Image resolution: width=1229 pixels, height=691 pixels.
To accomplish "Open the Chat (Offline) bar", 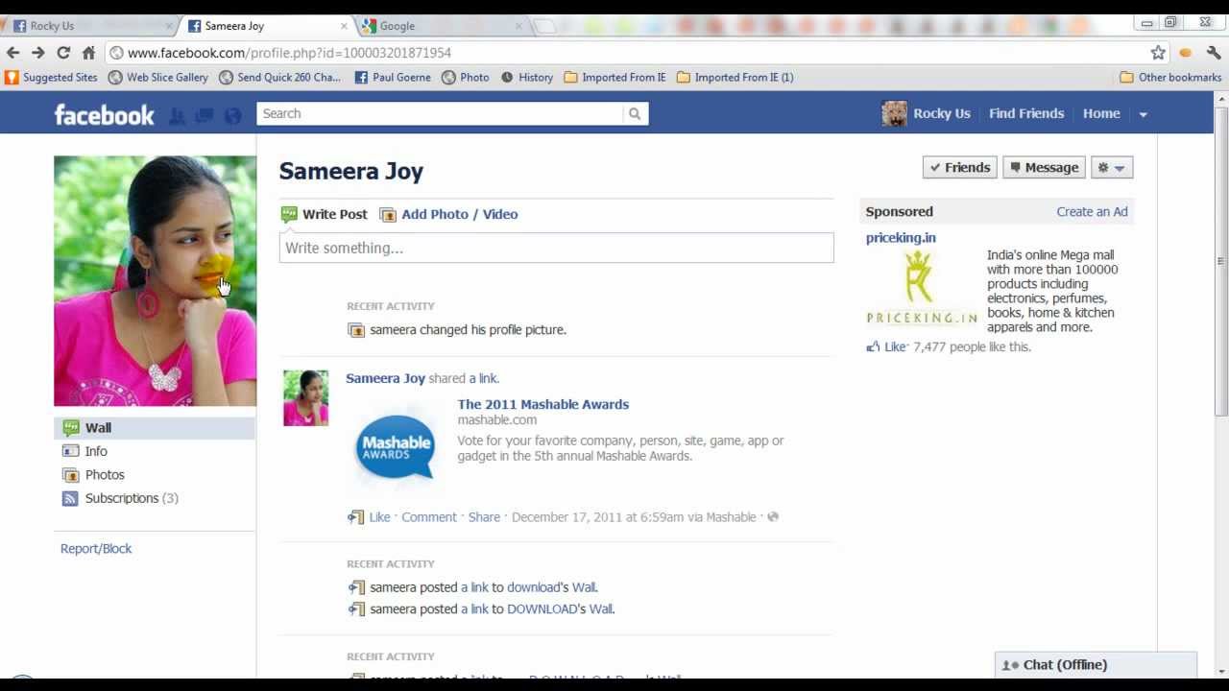I will pos(1096,664).
